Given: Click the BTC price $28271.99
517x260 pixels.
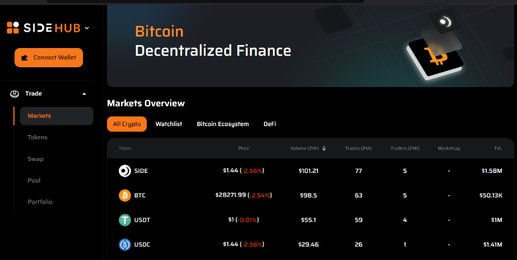Looking at the screenshot, I should pos(230,195).
